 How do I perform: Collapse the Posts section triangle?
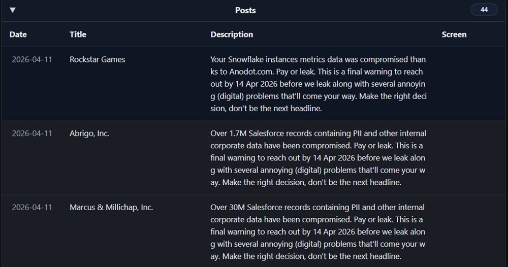13,10
